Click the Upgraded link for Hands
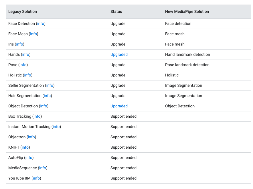The width and height of the screenshot is (253, 189). [x=119, y=54]
